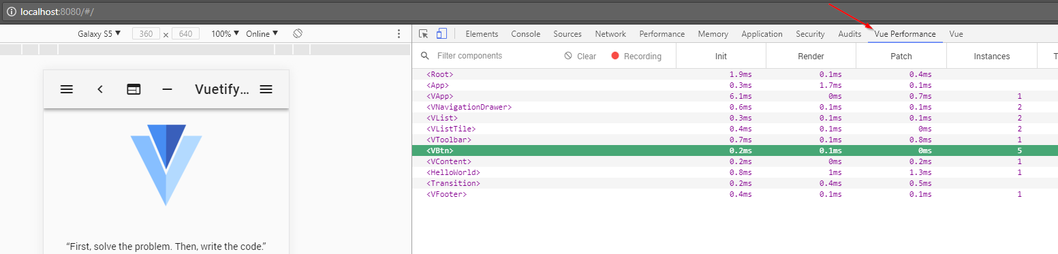Select the VToolbar component row
The image size is (1058, 254).
point(735,140)
